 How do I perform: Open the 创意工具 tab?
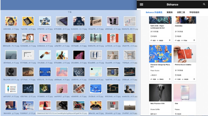[181, 12]
